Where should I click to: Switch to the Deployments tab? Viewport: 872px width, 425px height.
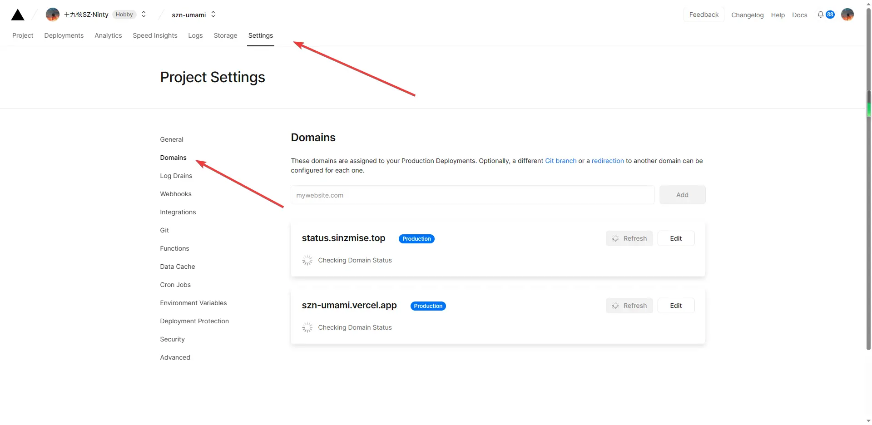64,35
